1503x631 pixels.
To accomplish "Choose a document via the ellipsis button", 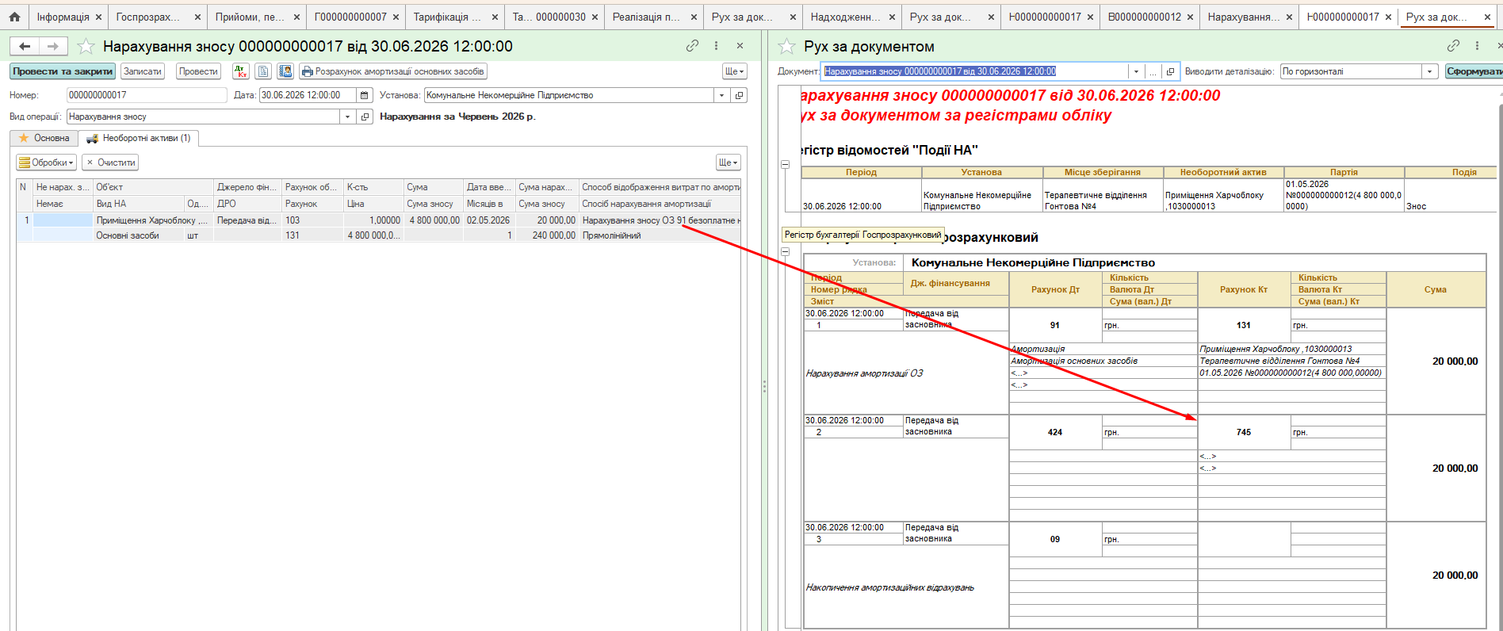I will point(1153,71).
